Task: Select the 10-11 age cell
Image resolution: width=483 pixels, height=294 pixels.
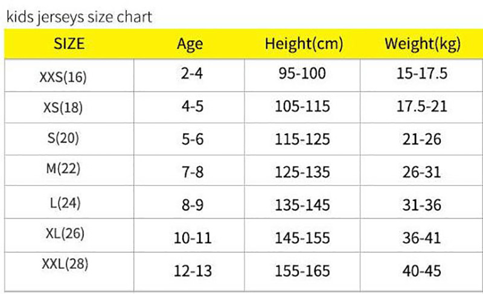Action: click(191, 238)
